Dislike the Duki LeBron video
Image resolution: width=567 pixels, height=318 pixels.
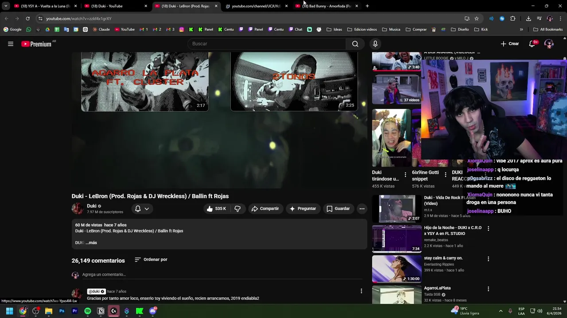(237, 208)
